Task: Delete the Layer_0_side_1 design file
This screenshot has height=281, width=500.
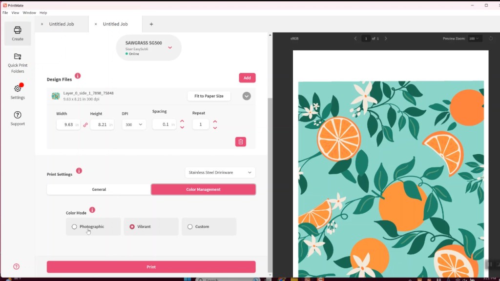Action: pos(240,141)
